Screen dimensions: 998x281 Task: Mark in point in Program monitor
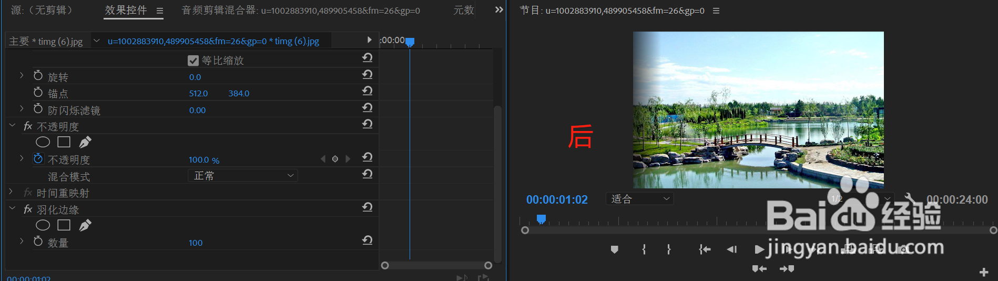point(644,249)
